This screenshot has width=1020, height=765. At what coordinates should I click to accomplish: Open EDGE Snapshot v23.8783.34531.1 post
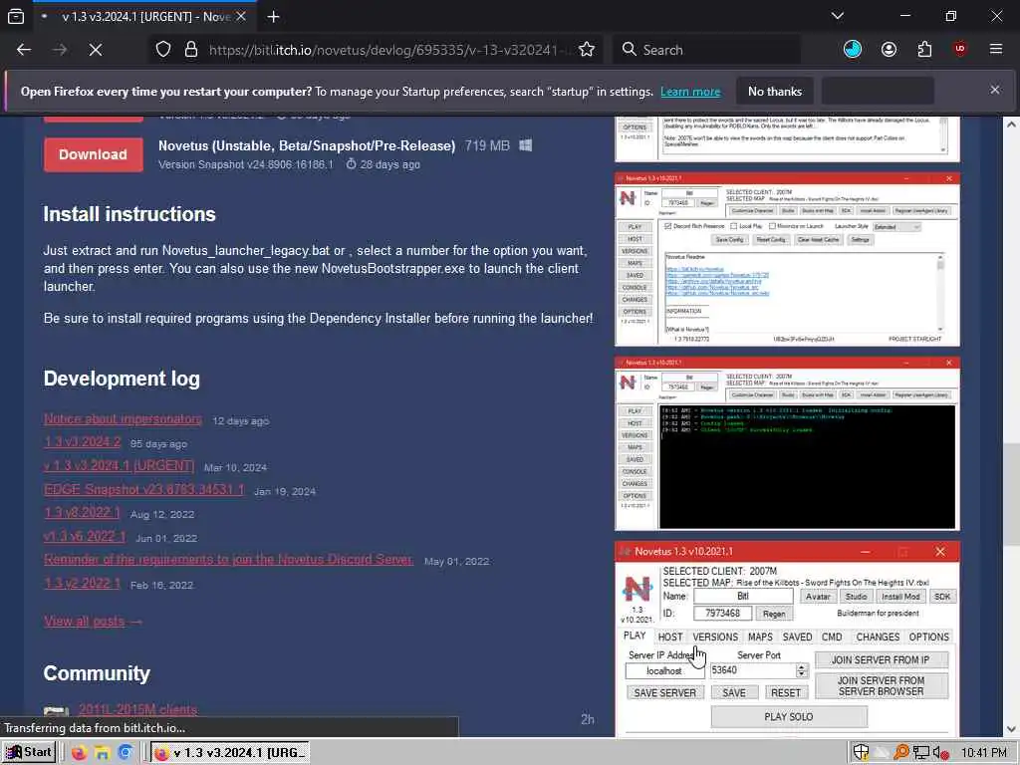[143, 489]
